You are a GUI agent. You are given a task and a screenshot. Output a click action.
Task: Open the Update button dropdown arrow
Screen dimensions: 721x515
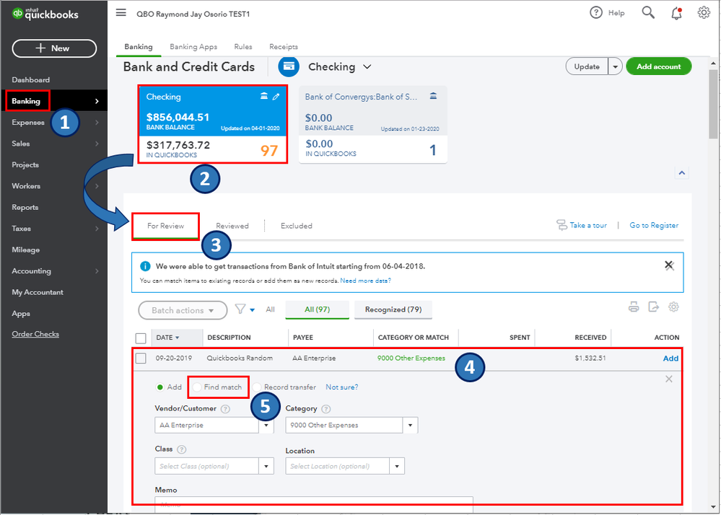click(x=615, y=66)
